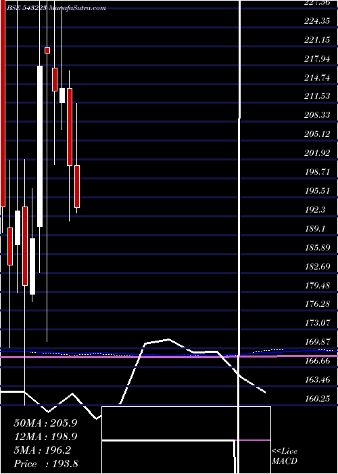Click the 12MA : 198.9 readout
338x474 pixels.
[x=45, y=437]
